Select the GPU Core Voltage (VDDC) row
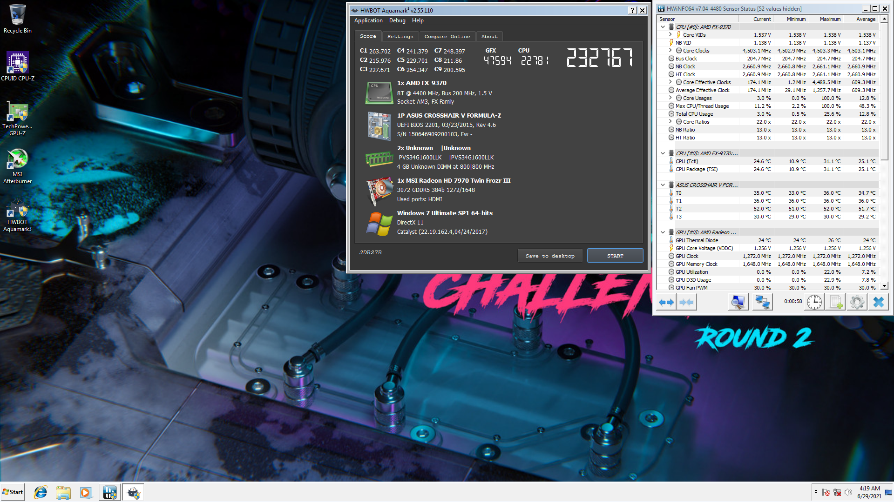 [767, 248]
